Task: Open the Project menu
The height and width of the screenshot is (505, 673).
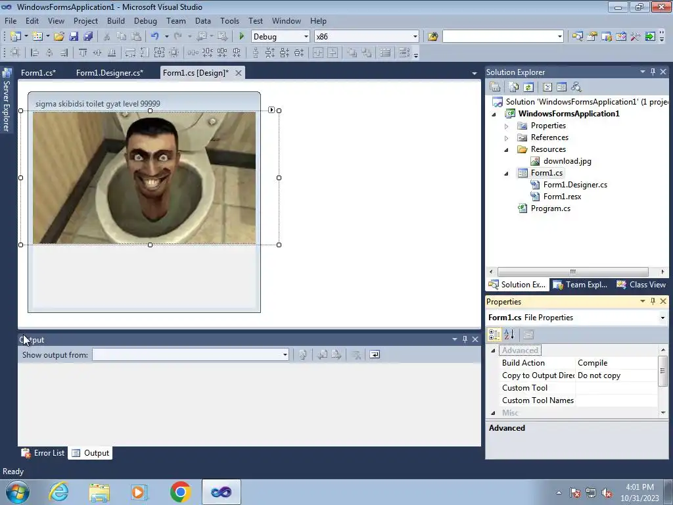Action: (85, 20)
